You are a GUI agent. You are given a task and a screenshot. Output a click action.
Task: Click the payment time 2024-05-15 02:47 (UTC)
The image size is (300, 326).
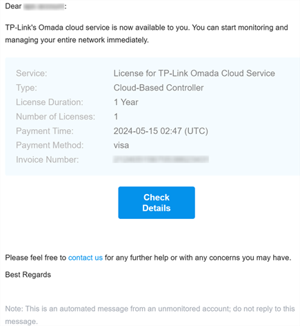click(x=161, y=131)
